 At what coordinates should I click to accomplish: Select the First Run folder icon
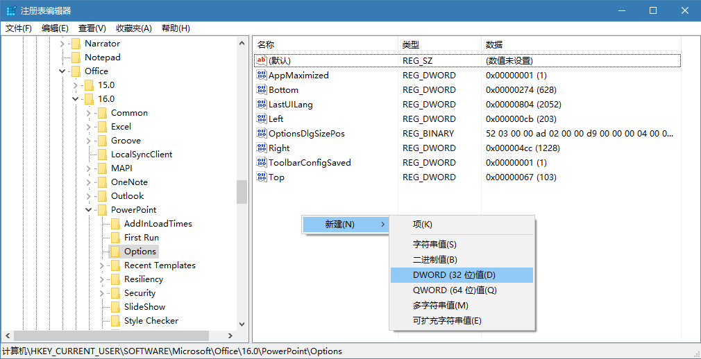click(115, 237)
